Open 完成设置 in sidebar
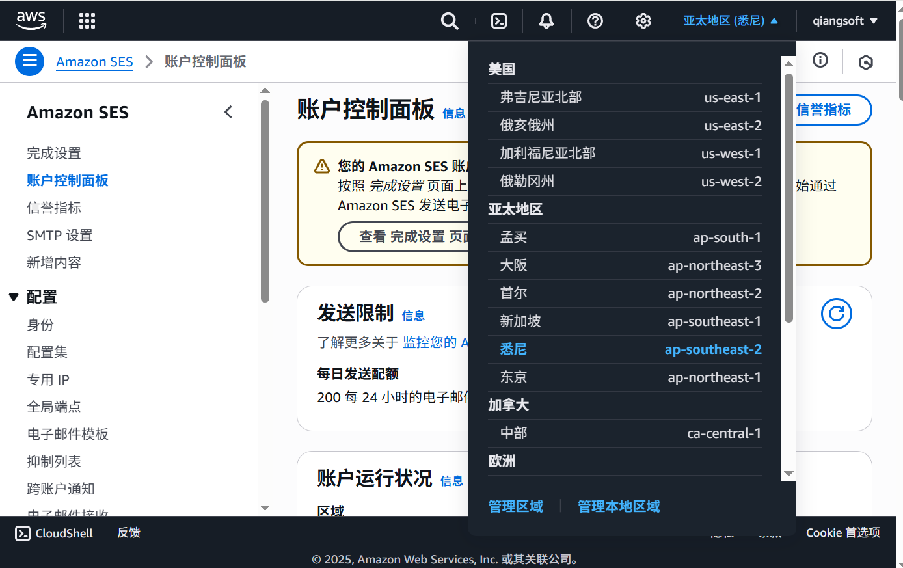This screenshot has width=903, height=568. 54,154
